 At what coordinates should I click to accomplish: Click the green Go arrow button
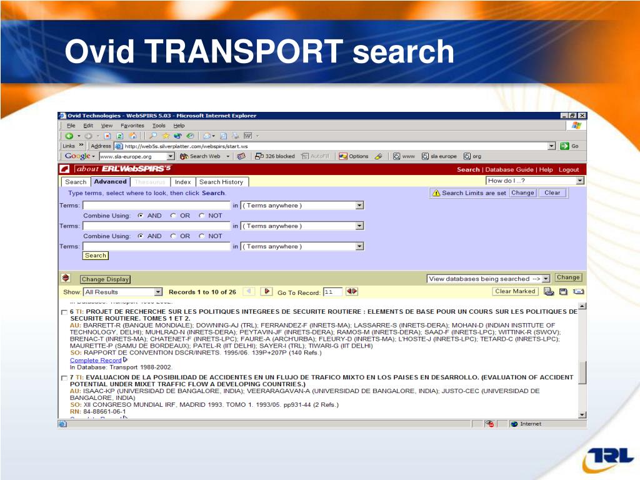(x=564, y=146)
